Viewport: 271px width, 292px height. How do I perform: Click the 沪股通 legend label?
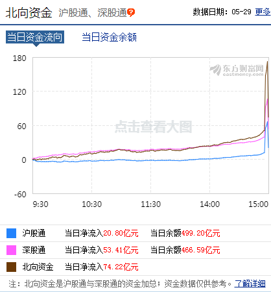[x=34, y=234]
